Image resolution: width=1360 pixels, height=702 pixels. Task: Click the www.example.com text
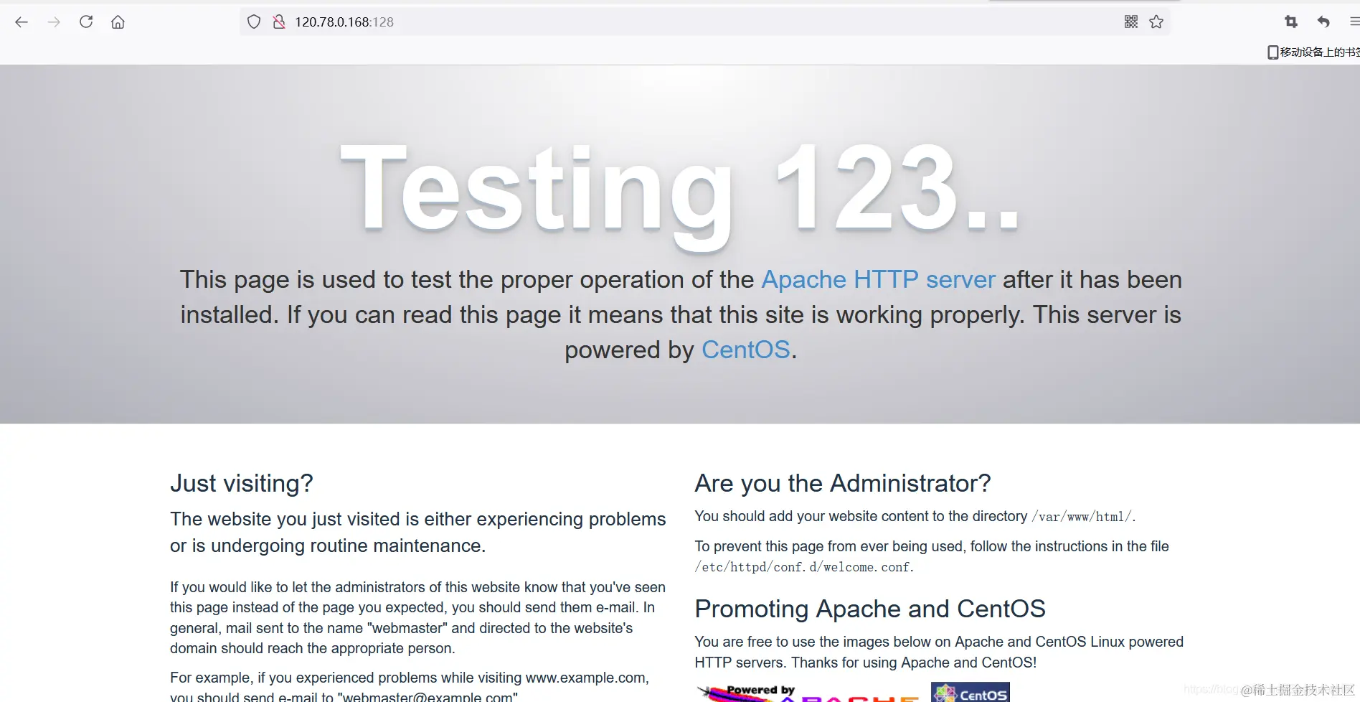586,678
